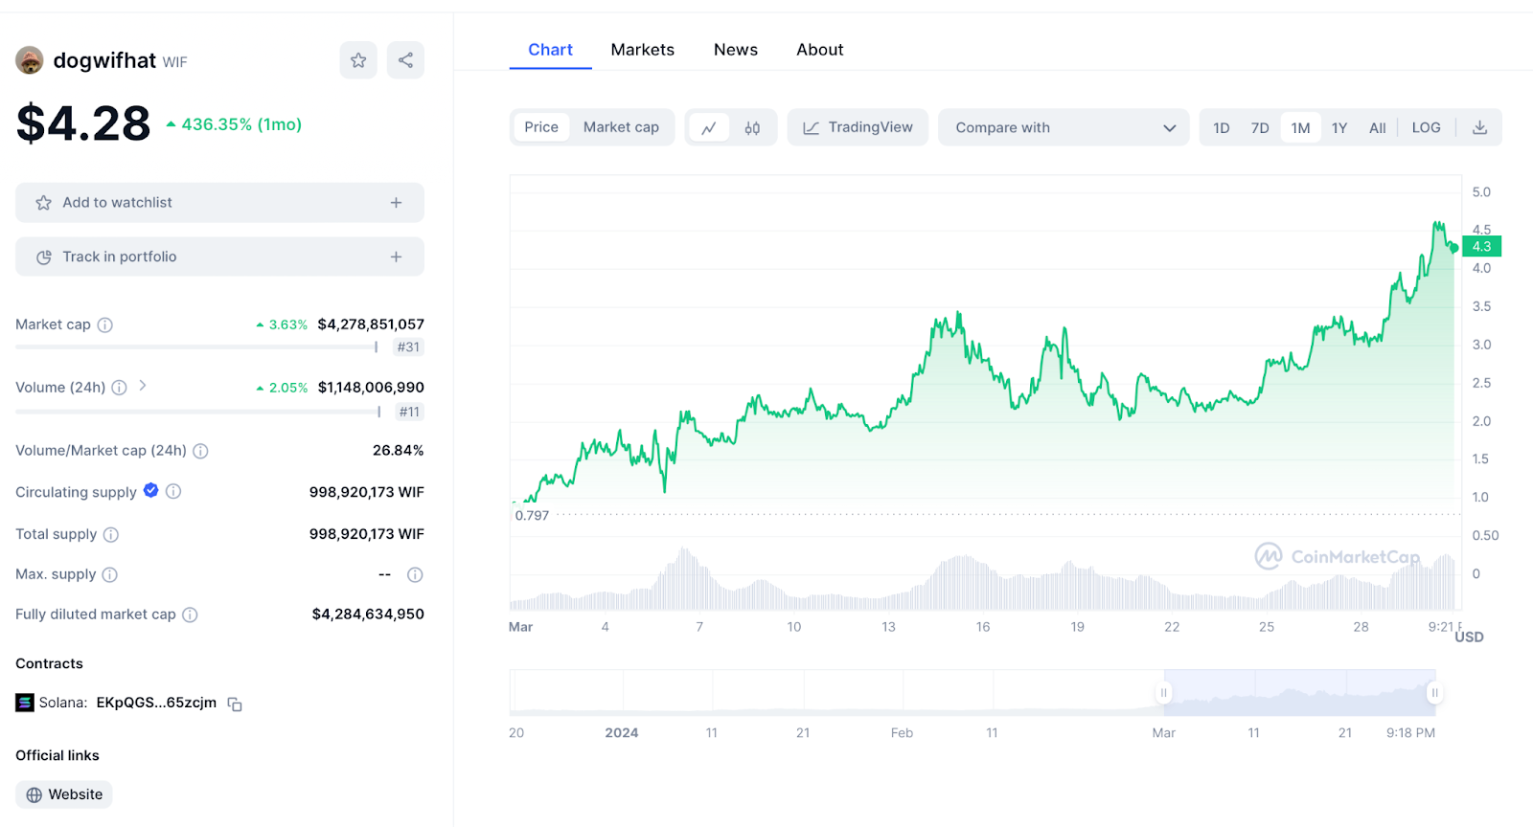The height and width of the screenshot is (827, 1533).
Task: Download chart data with the download icon
Action: coord(1479,127)
